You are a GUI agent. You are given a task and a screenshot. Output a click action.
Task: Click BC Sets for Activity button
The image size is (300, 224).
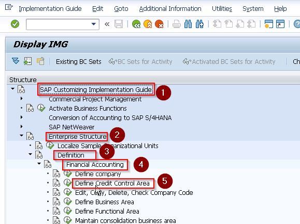point(140,62)
